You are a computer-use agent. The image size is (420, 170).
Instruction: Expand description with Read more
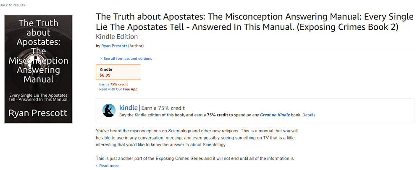[109, 166]
